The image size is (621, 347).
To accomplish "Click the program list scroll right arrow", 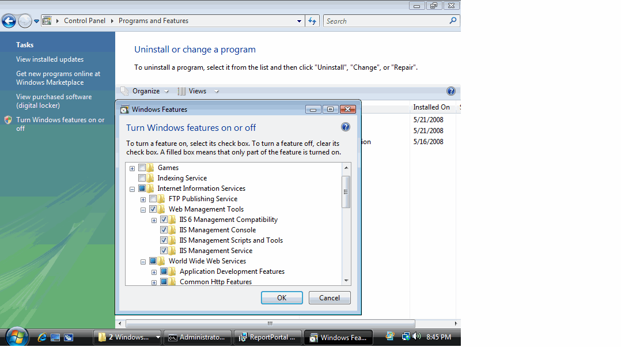I will click(456, 323).
